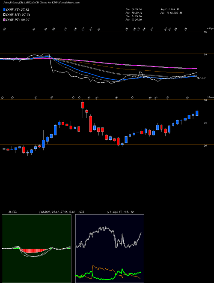Click the 'ADX' panel heading
Image resolution: width=214 pixels, height=283 pixels.
[x=82, y=212]
